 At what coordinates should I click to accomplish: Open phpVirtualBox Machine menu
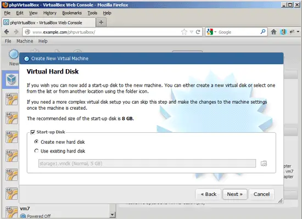point(25,41)
